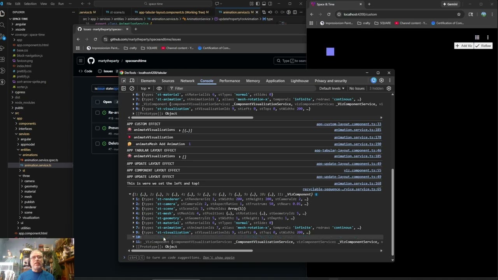Open the VS Code File menu
The height and width of the screenshot is (280, 498).
(x=9, y=3)
